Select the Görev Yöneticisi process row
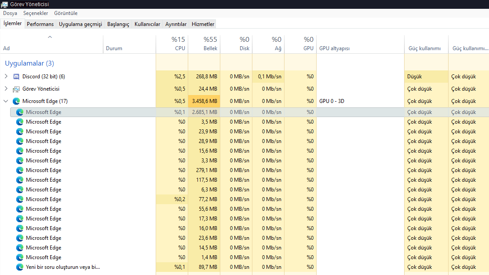 tap(244, 89)
